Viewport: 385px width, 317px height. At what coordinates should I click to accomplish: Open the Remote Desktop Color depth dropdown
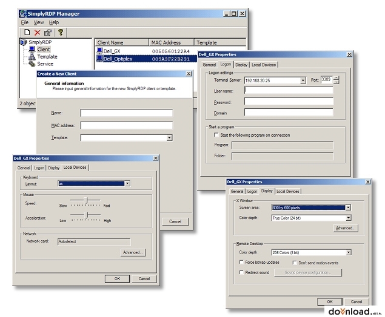349,252
